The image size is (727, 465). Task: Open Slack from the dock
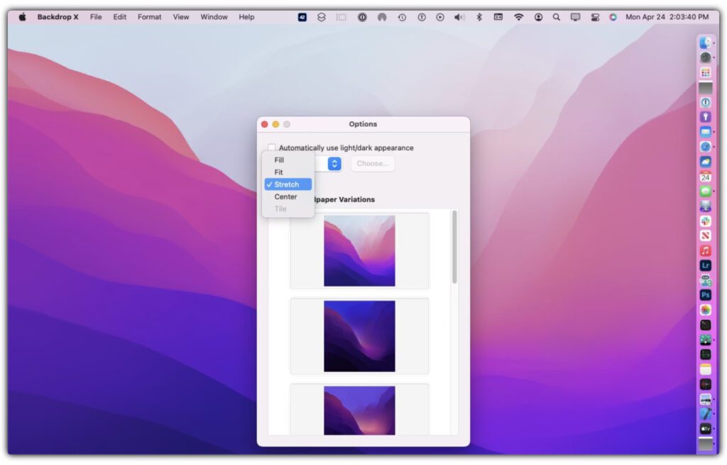(705, 221)
